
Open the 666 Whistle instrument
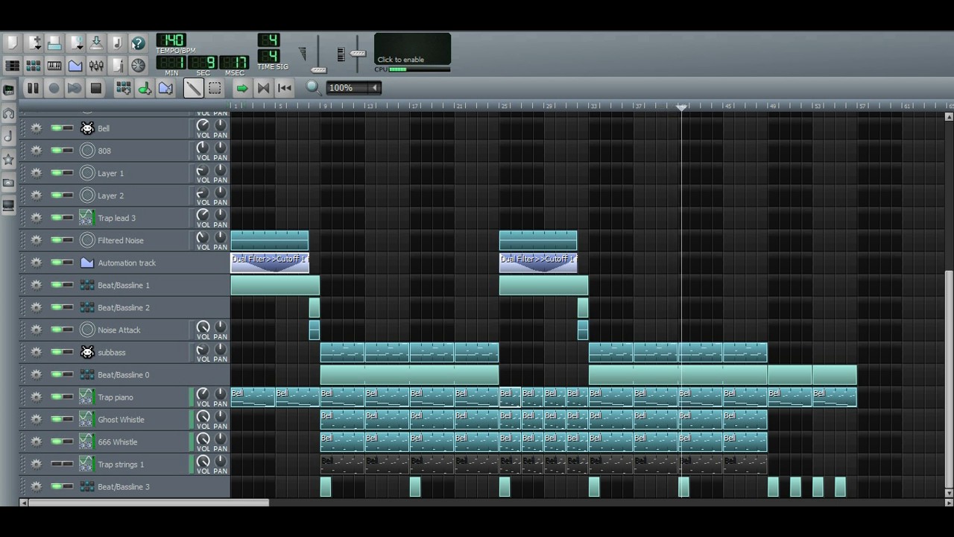tap(134, 442)
